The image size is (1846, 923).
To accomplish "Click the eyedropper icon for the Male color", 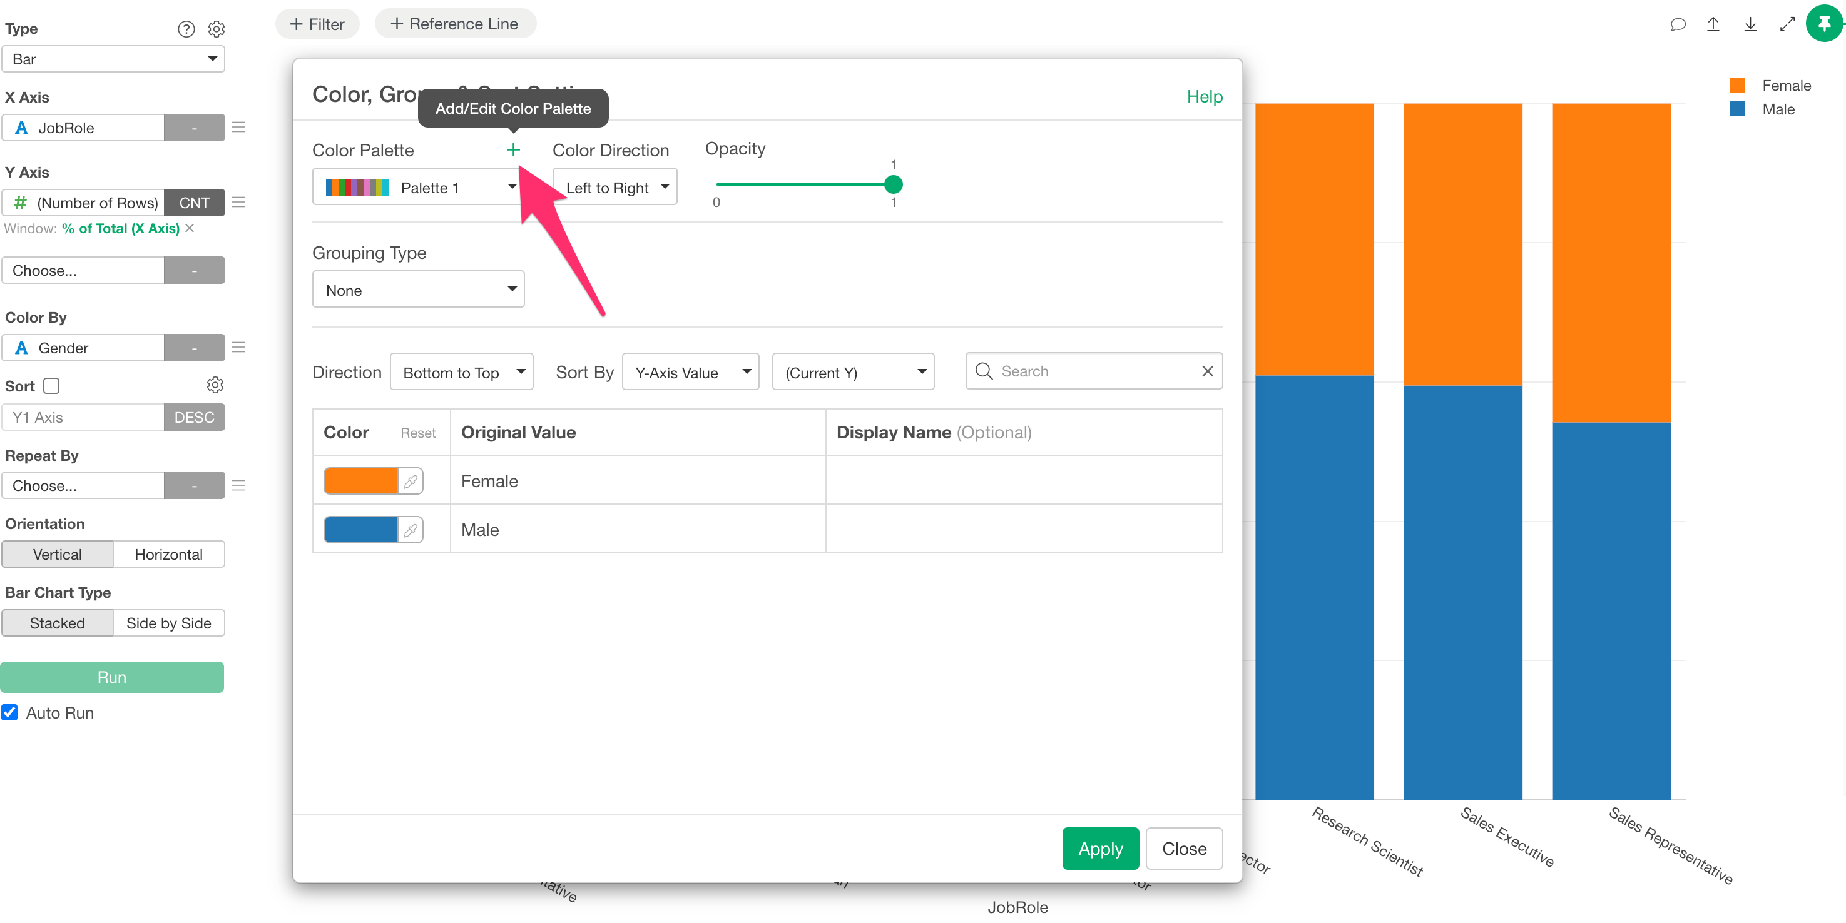I will [x=410, y=530].
